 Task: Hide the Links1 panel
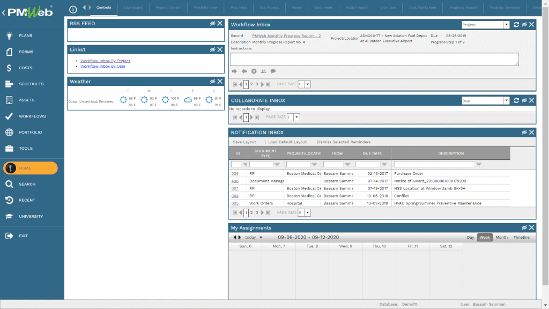212,50
